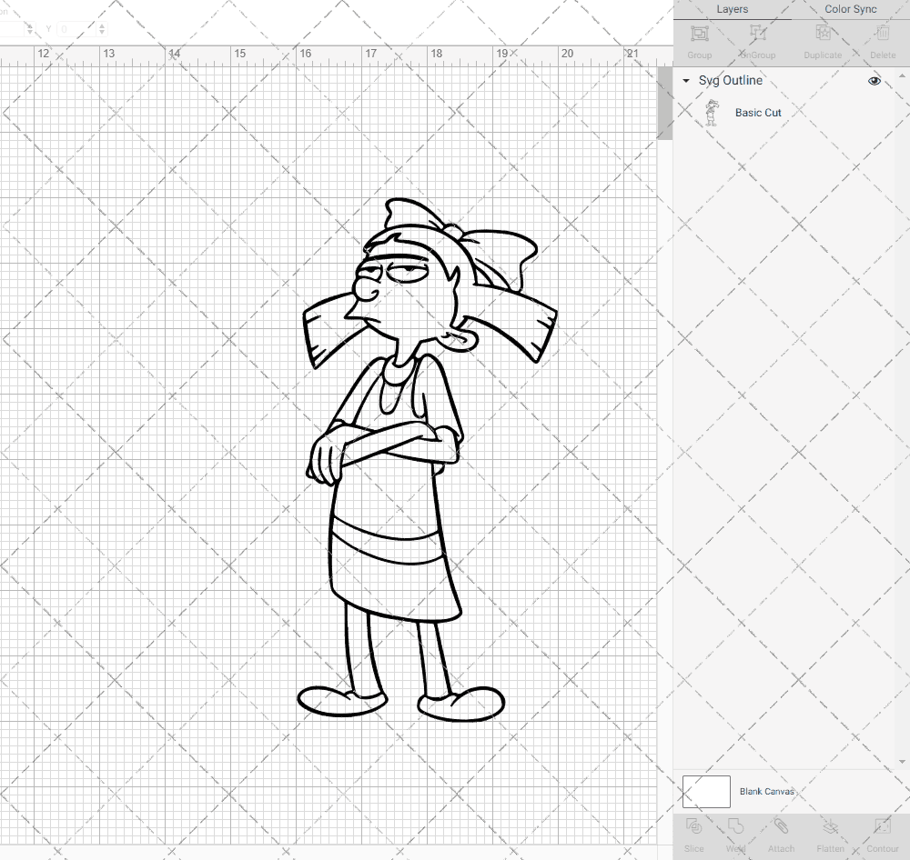Click the Basic Cut layer thumbnail
This screenshot has height=860, width=910.
(x=712, y=112)
